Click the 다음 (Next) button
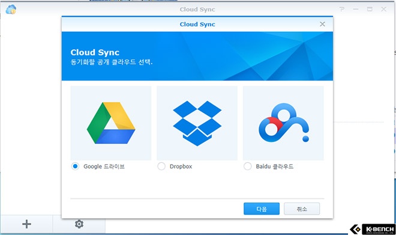The image size is (396, 235). 262,209
